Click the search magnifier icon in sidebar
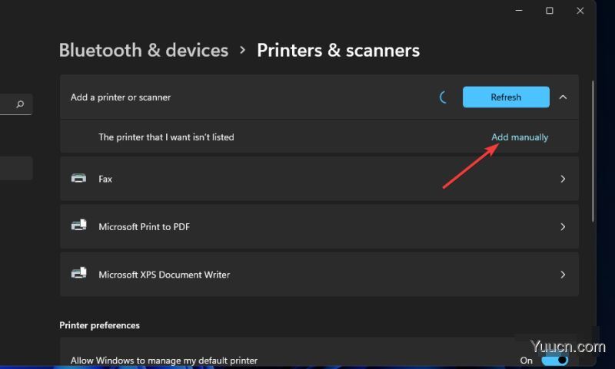Viewport: 615px width, 369px height. coord(20,104)
